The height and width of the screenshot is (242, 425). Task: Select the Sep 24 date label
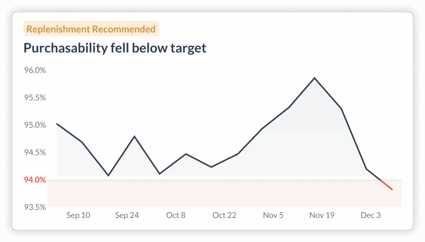(x=127, y=215)
